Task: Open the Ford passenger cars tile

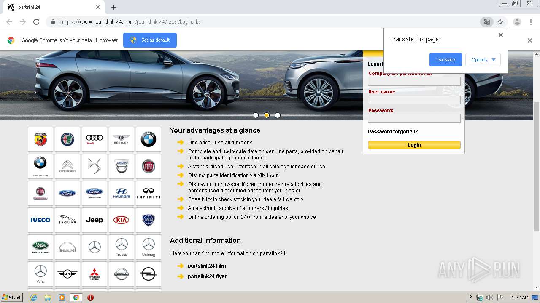Action: [x=67, y=193]
